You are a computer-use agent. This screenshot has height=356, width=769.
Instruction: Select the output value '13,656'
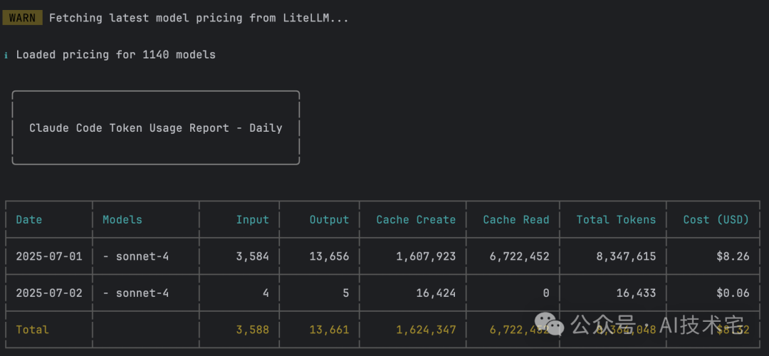pos(329,256)
